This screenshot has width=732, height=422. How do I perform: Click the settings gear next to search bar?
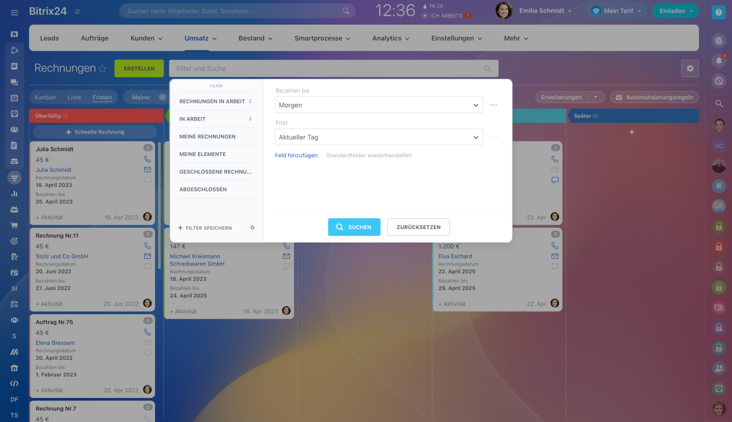coord(690,69)
